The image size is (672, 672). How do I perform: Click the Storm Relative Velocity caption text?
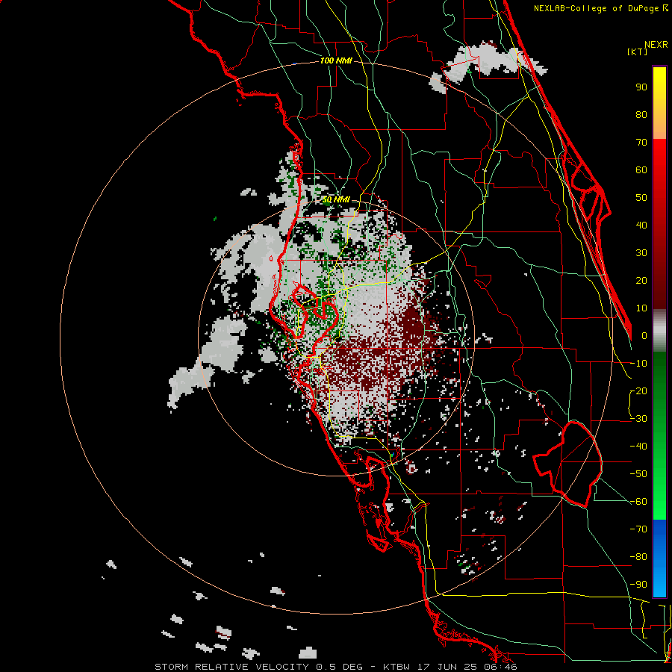(x=335, y=667)
